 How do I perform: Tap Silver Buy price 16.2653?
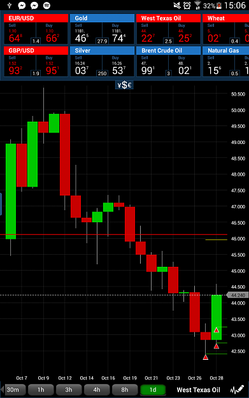(119, 68)
